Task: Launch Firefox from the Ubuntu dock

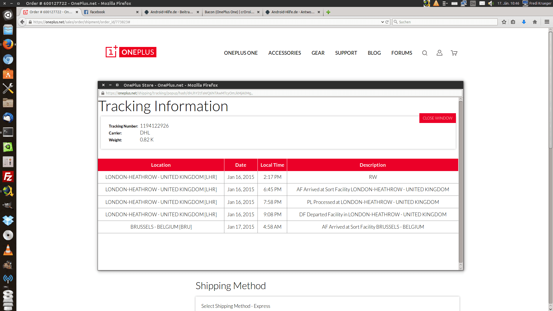Action: point(8,44)
